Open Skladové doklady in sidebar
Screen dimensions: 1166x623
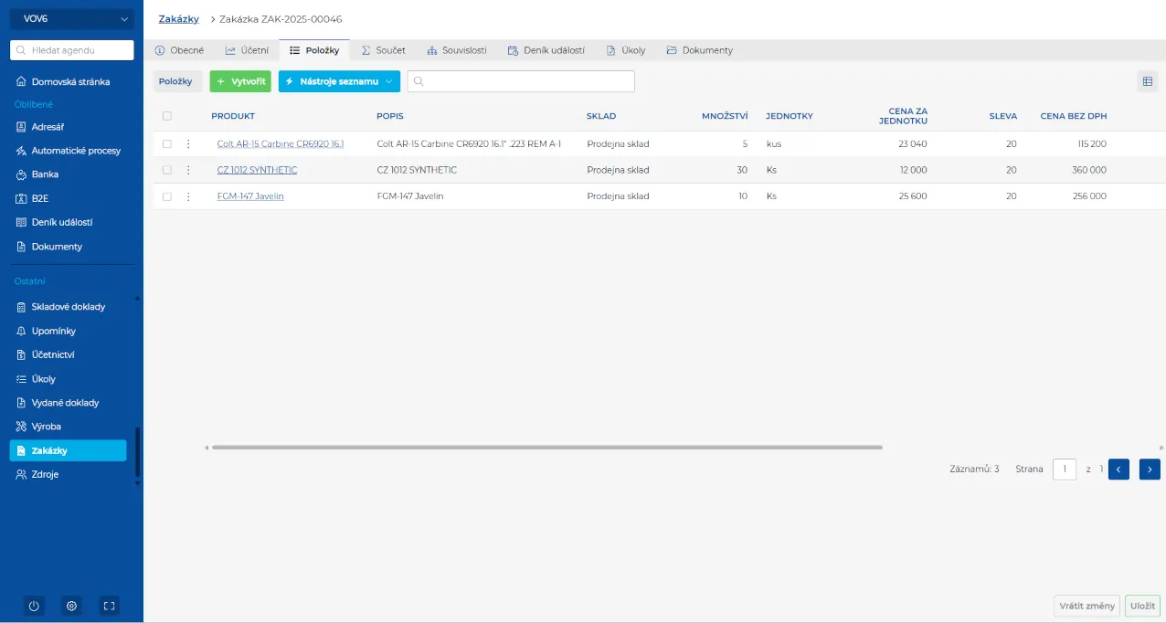coord(68,307)
